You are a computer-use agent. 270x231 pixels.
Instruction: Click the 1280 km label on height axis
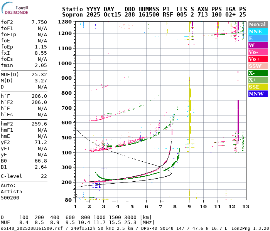coord(65,22)
